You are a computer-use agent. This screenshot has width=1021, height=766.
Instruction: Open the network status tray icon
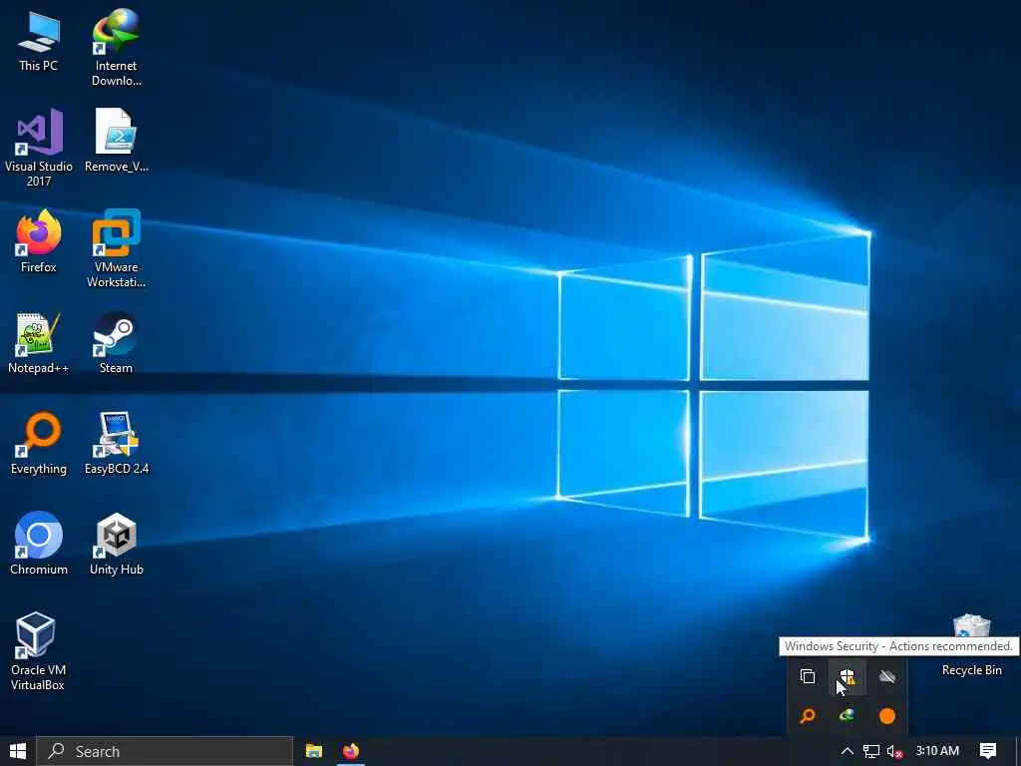870,752
